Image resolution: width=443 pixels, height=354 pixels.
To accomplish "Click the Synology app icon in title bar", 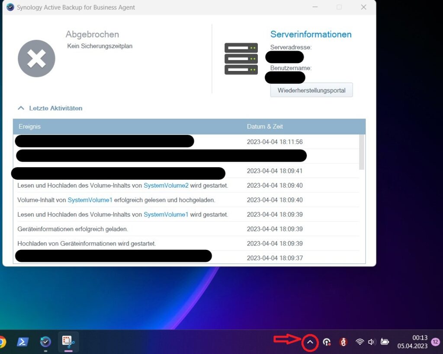I will pyautogui.click(x=10, y=7).
